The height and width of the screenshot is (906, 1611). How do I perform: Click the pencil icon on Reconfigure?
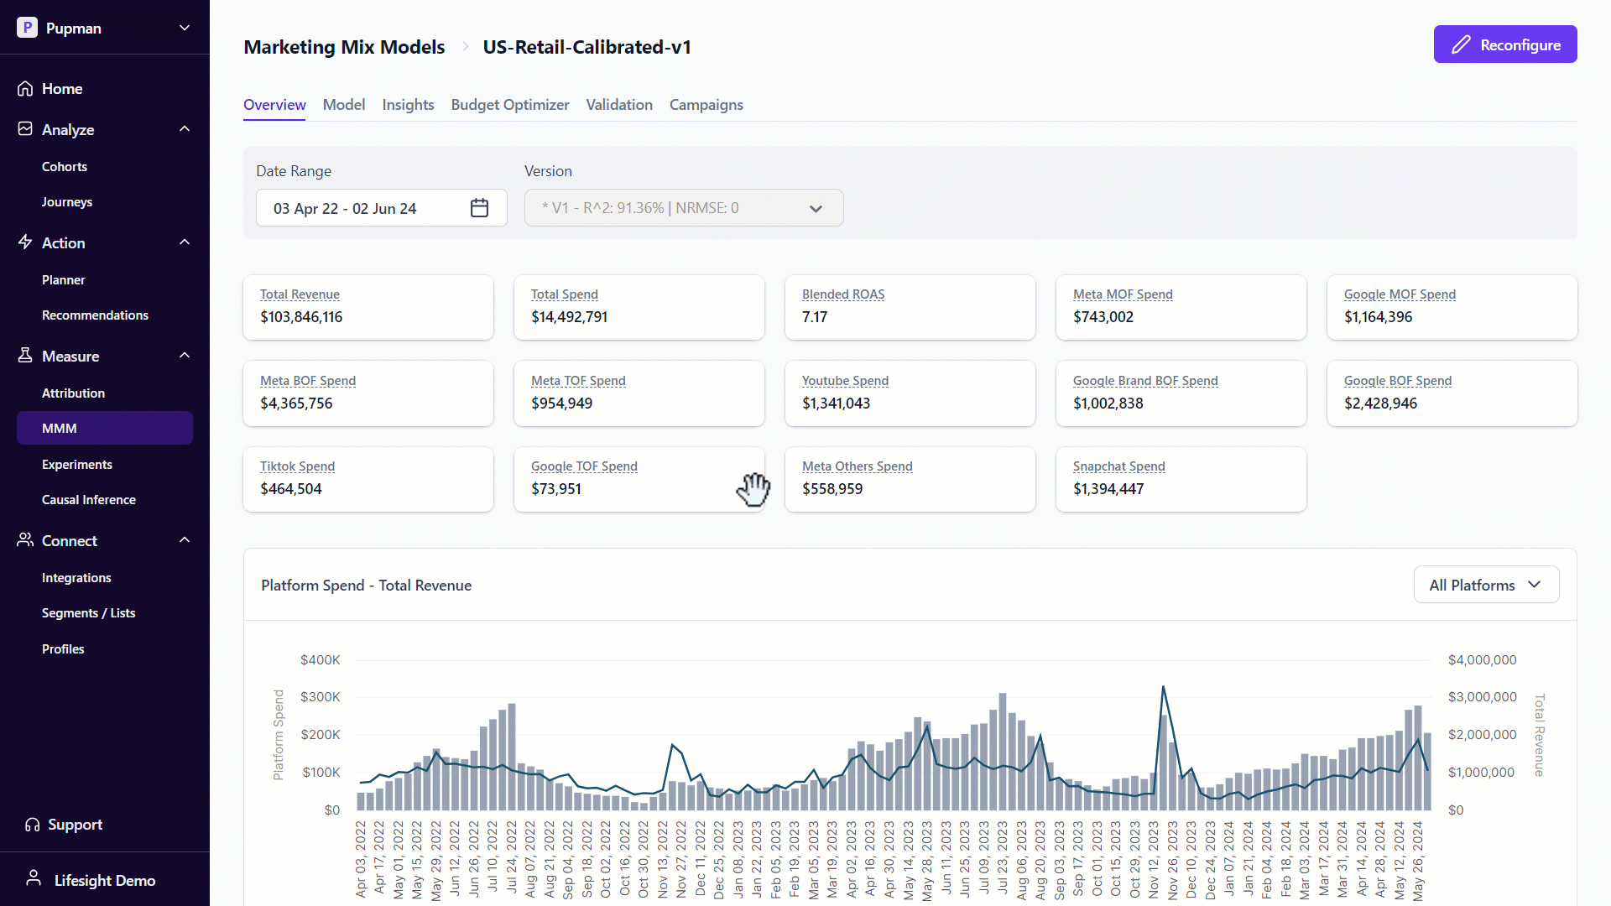point(1461,44)
